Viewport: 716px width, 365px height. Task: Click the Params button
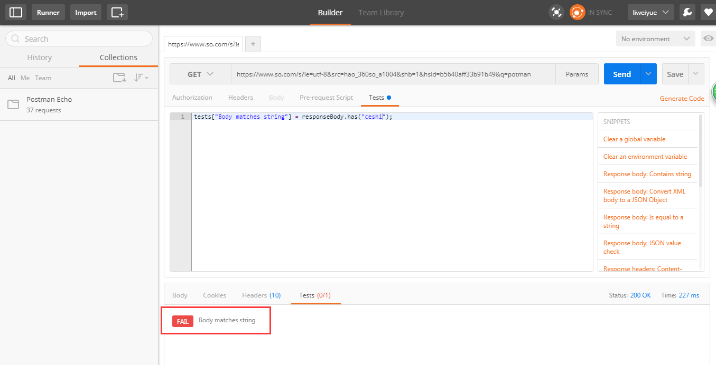point(577,74)
